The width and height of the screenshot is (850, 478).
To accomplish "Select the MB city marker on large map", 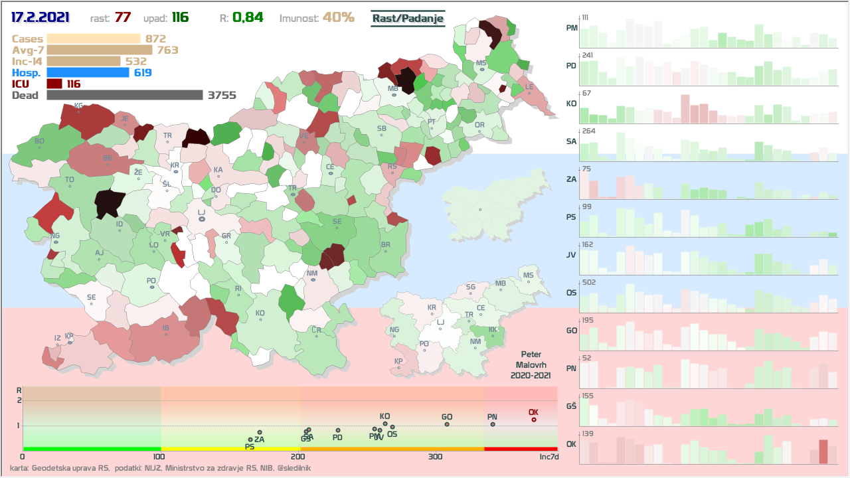I will pos(394,96).
